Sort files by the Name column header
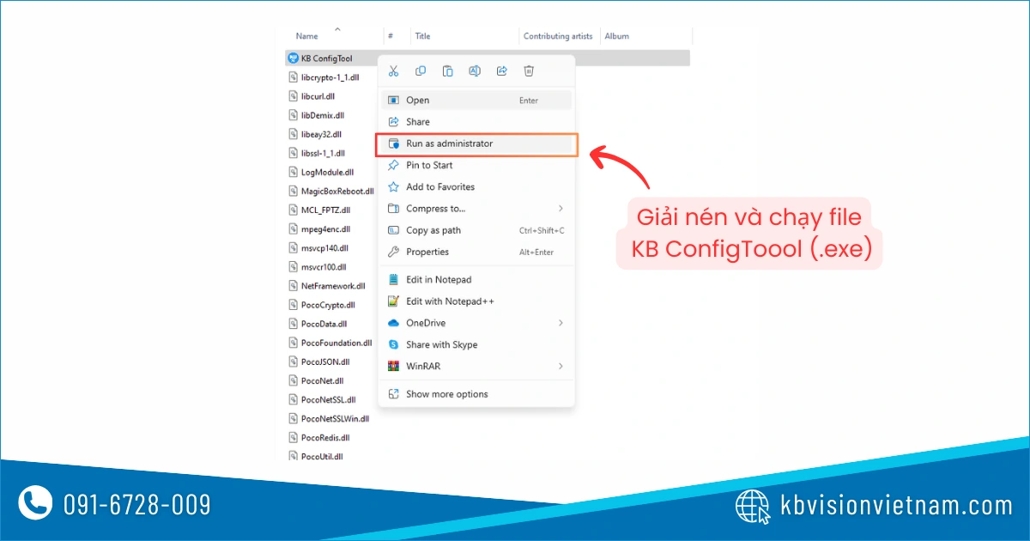Viewport: 1030px width, 541px height. pyautogui.click(x=307, y=36)
